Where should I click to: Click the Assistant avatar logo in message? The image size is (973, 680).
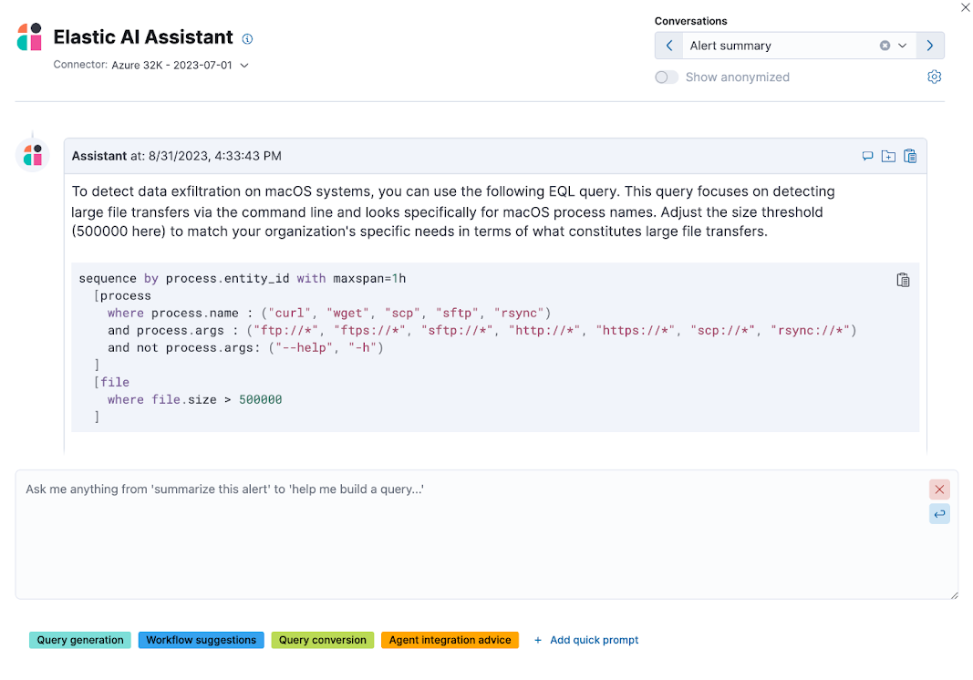click(x=32, y=155)
